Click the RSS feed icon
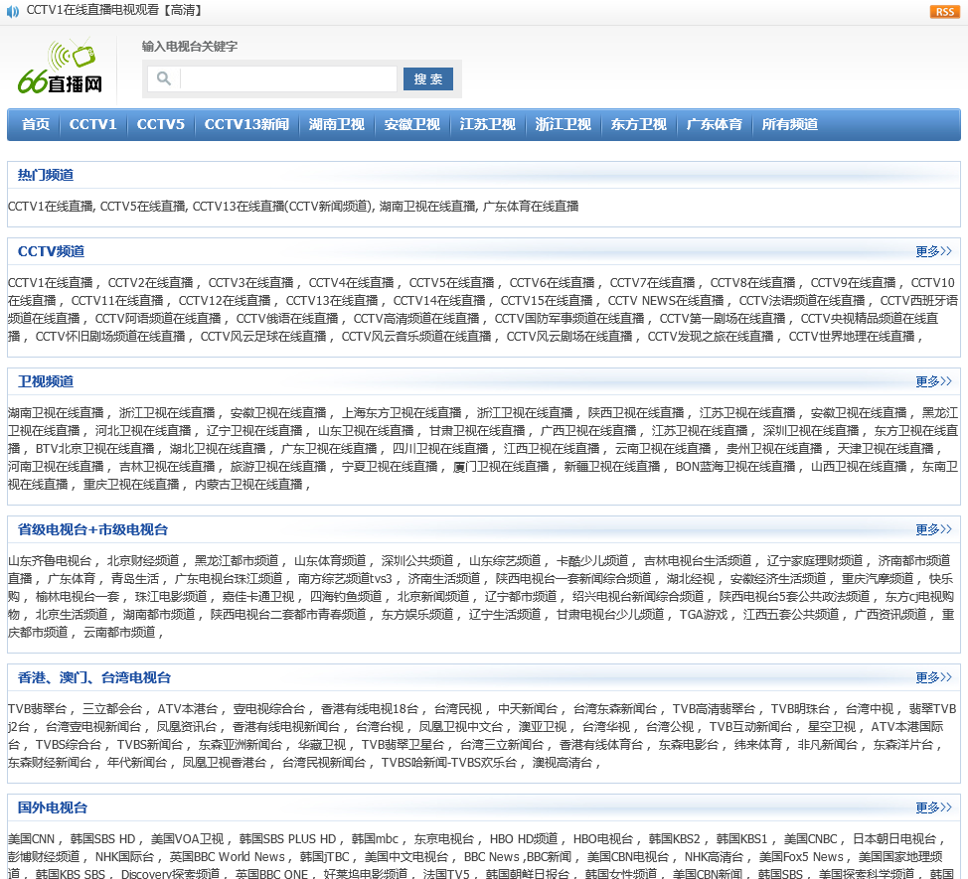Image resolution: width=968 pixels, height=879 pixels. point(944,12)
